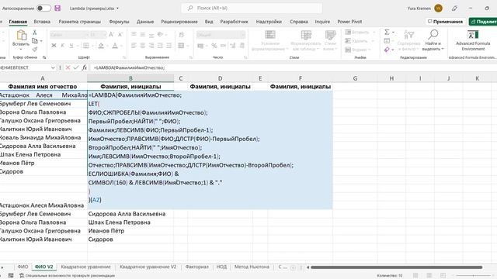This screenshot has width=497, height=279.
Task: Confirm formula with the checkmark icon
Action: click(76, 67)
